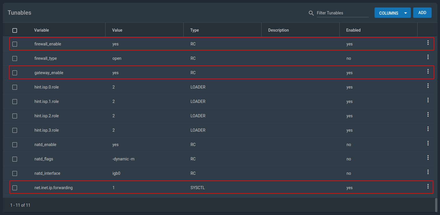Select the hint.isp.1.role variable name
Screen dimensions: 440x215
click(x=46, y=101)
